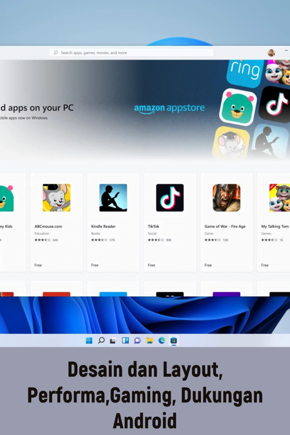This screenshot has width=290, height=435.
Task: Open the Kindle Reader app icon
Action: (113, 198)
